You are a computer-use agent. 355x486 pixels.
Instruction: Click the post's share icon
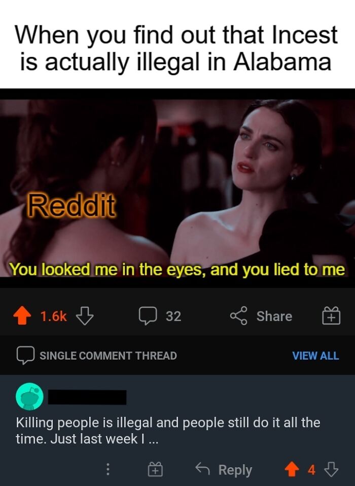239,316
